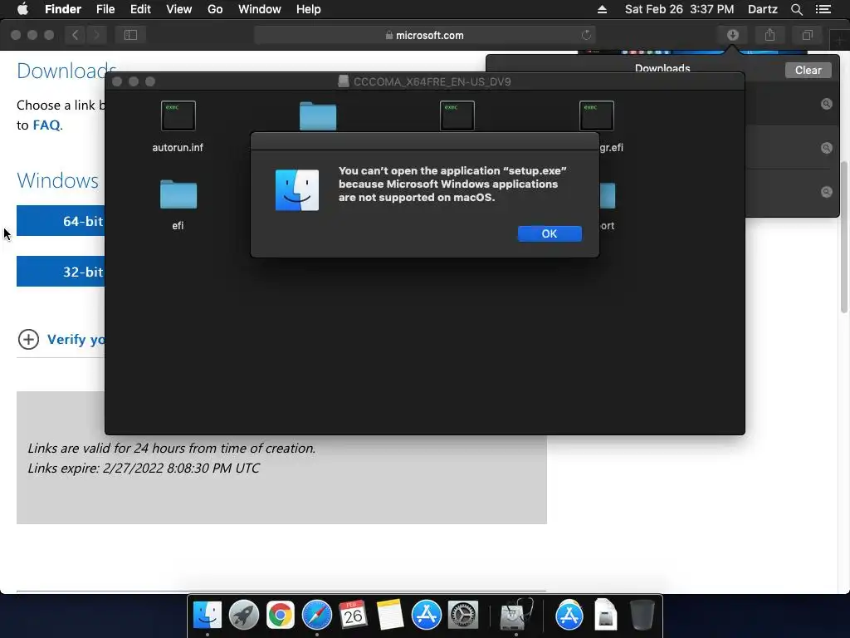Show Safari tab overview
Image resolution: width=850 pixels, height=638 pixels.
(807, 35)
